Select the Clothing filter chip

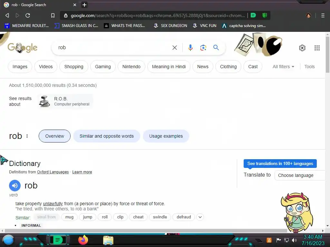click(x=228, y=67)
